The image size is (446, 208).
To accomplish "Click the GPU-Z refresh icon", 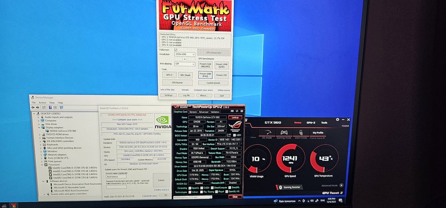I will click(x=236, y=111).
